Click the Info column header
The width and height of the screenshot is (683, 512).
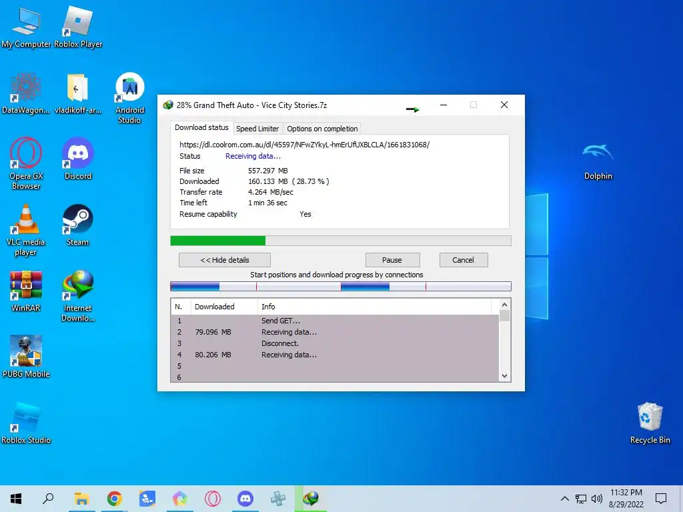point(375,307)
